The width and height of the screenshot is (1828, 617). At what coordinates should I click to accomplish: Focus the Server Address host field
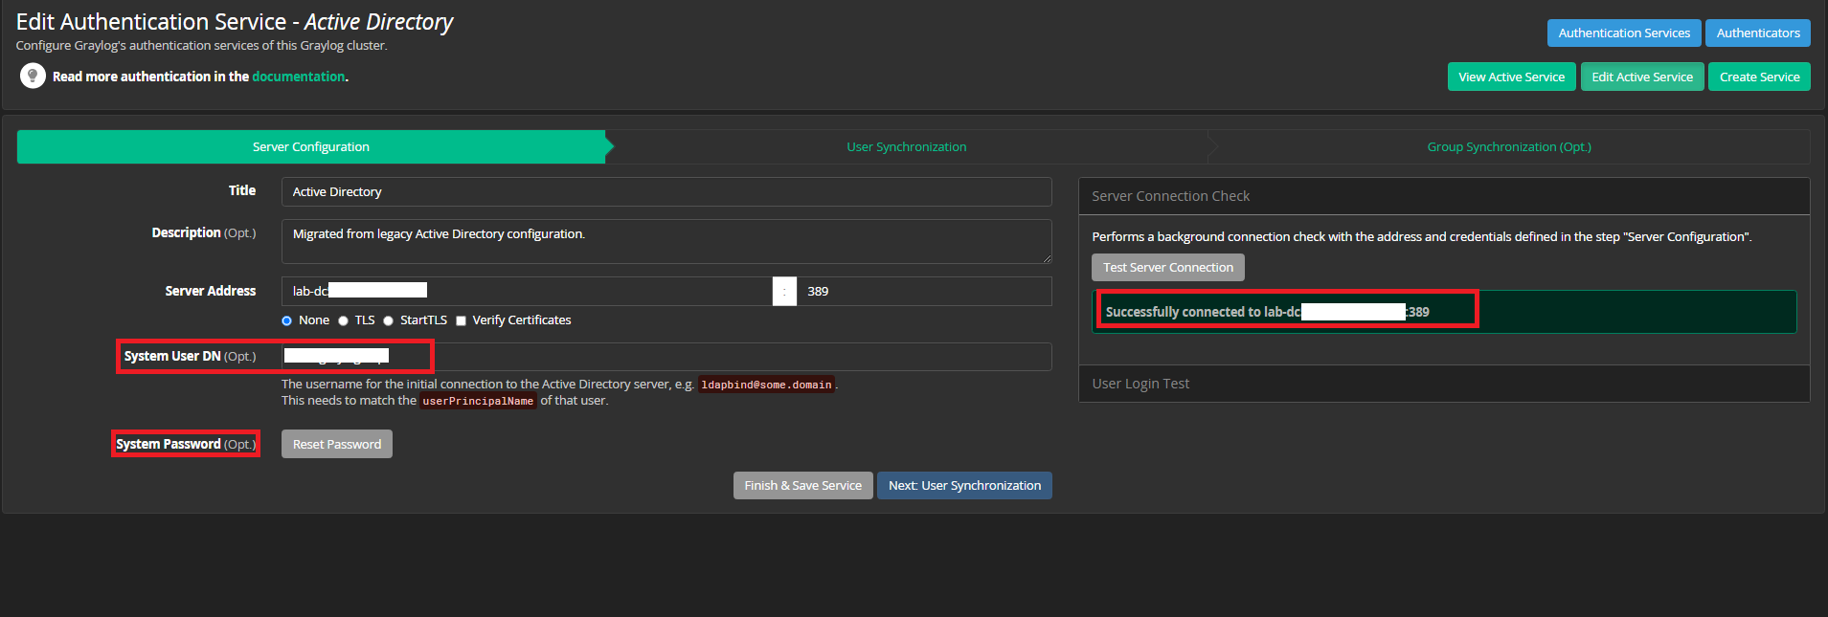[527, 291]
